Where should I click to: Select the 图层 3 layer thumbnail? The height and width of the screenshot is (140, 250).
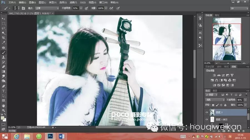(x=212, y=112)
